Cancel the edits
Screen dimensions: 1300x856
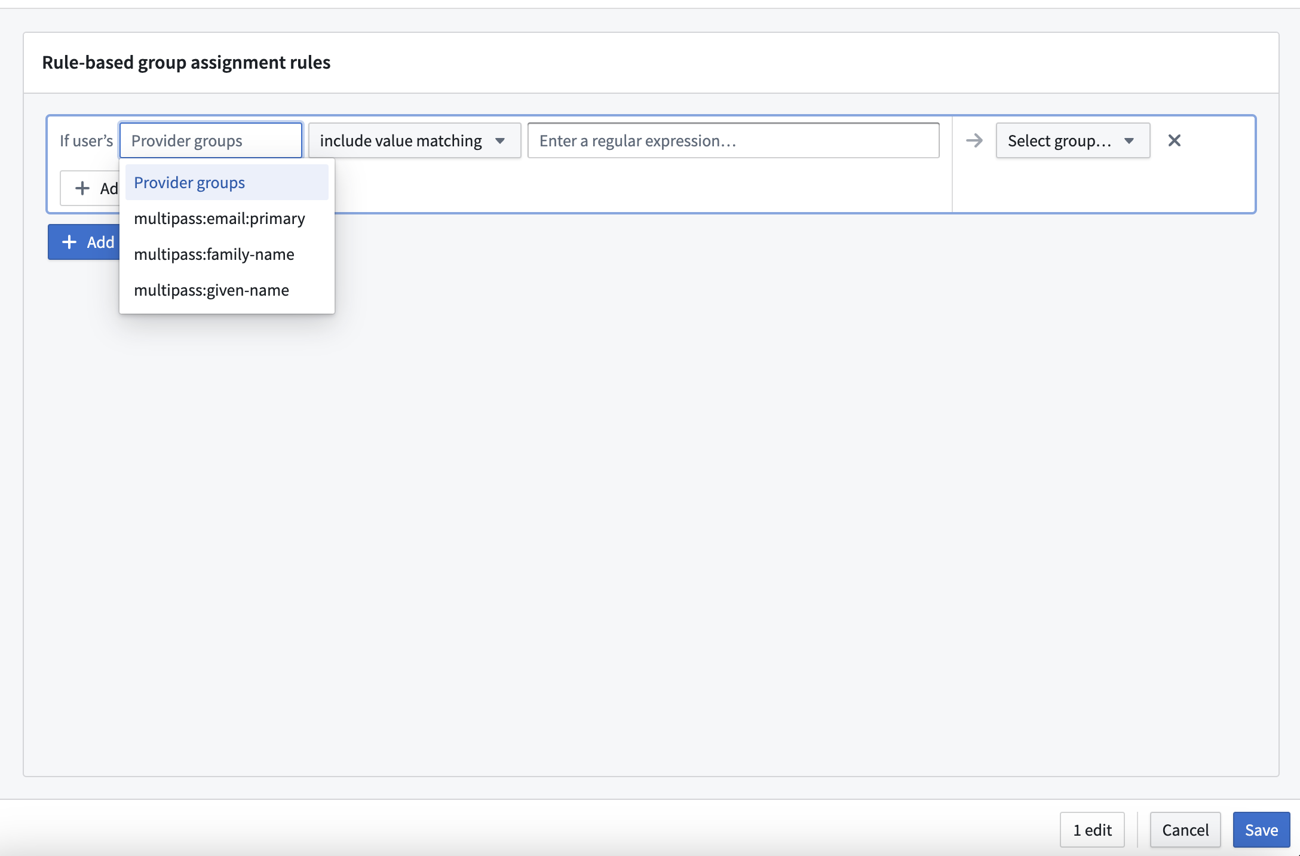(1185, 830)
